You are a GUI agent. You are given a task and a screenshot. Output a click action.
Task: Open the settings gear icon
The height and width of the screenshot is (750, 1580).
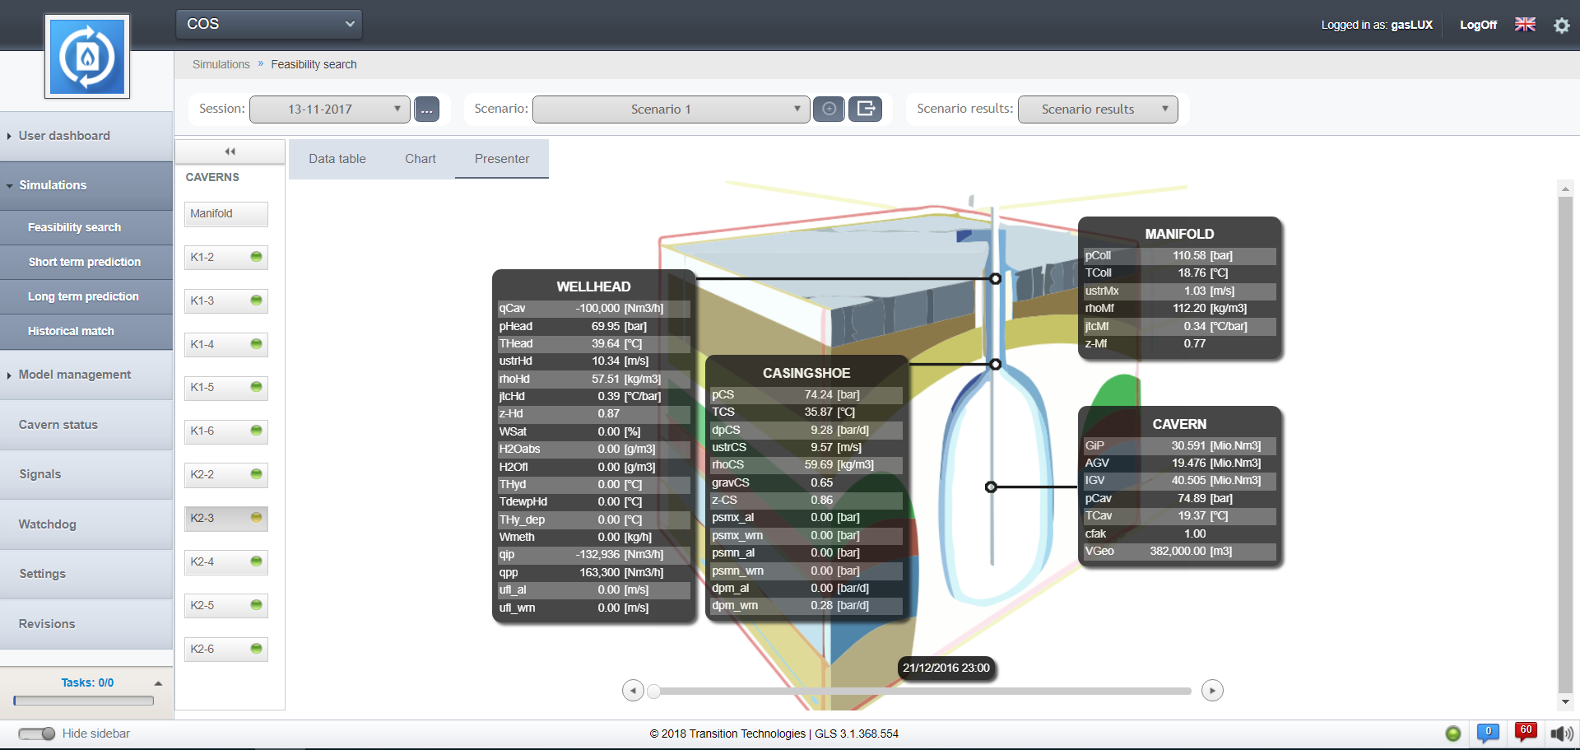[1561, 26]
